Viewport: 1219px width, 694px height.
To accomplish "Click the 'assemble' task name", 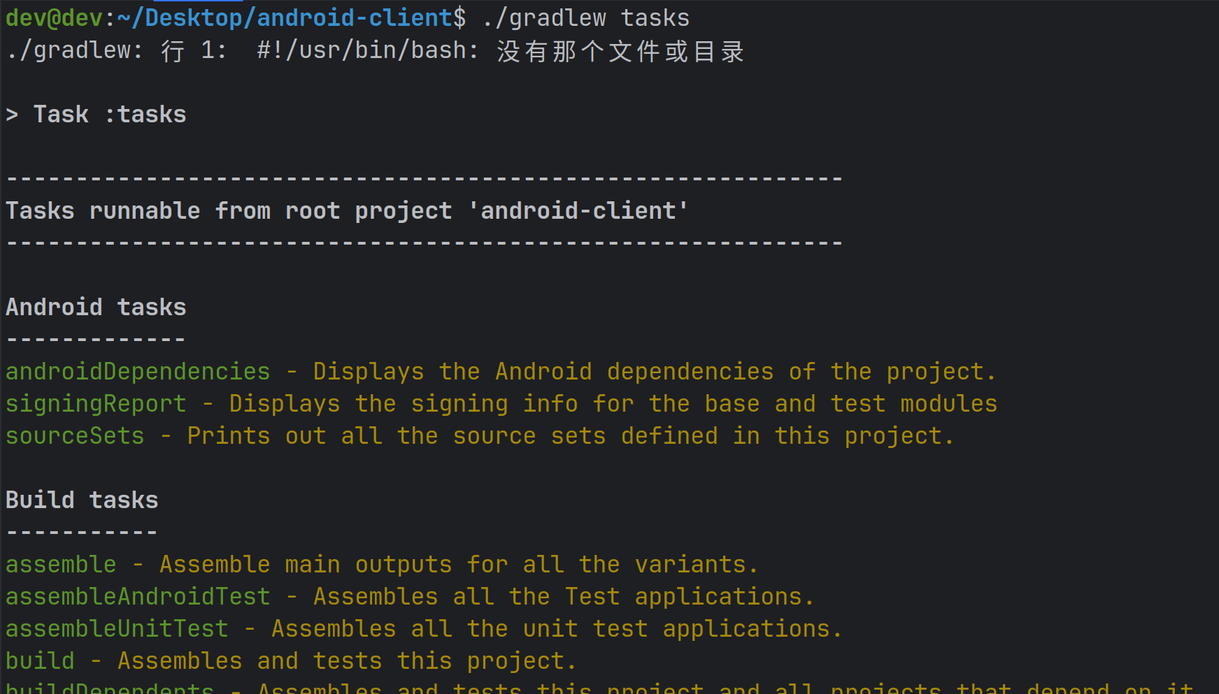I will tap(61, 565).
